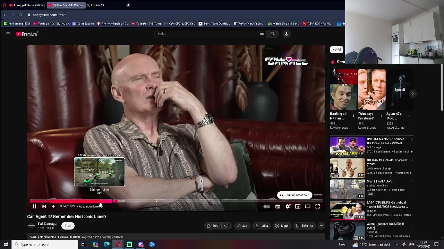Screen dimensions: 444x249
Task: Open Microsoft Edge from taskbar
Action: (107, 245)
